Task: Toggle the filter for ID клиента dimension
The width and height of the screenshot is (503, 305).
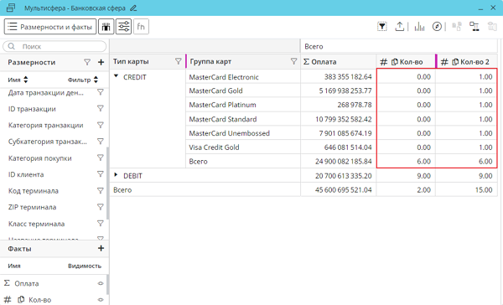Action: pyautogui.click(x=101, y=174)
